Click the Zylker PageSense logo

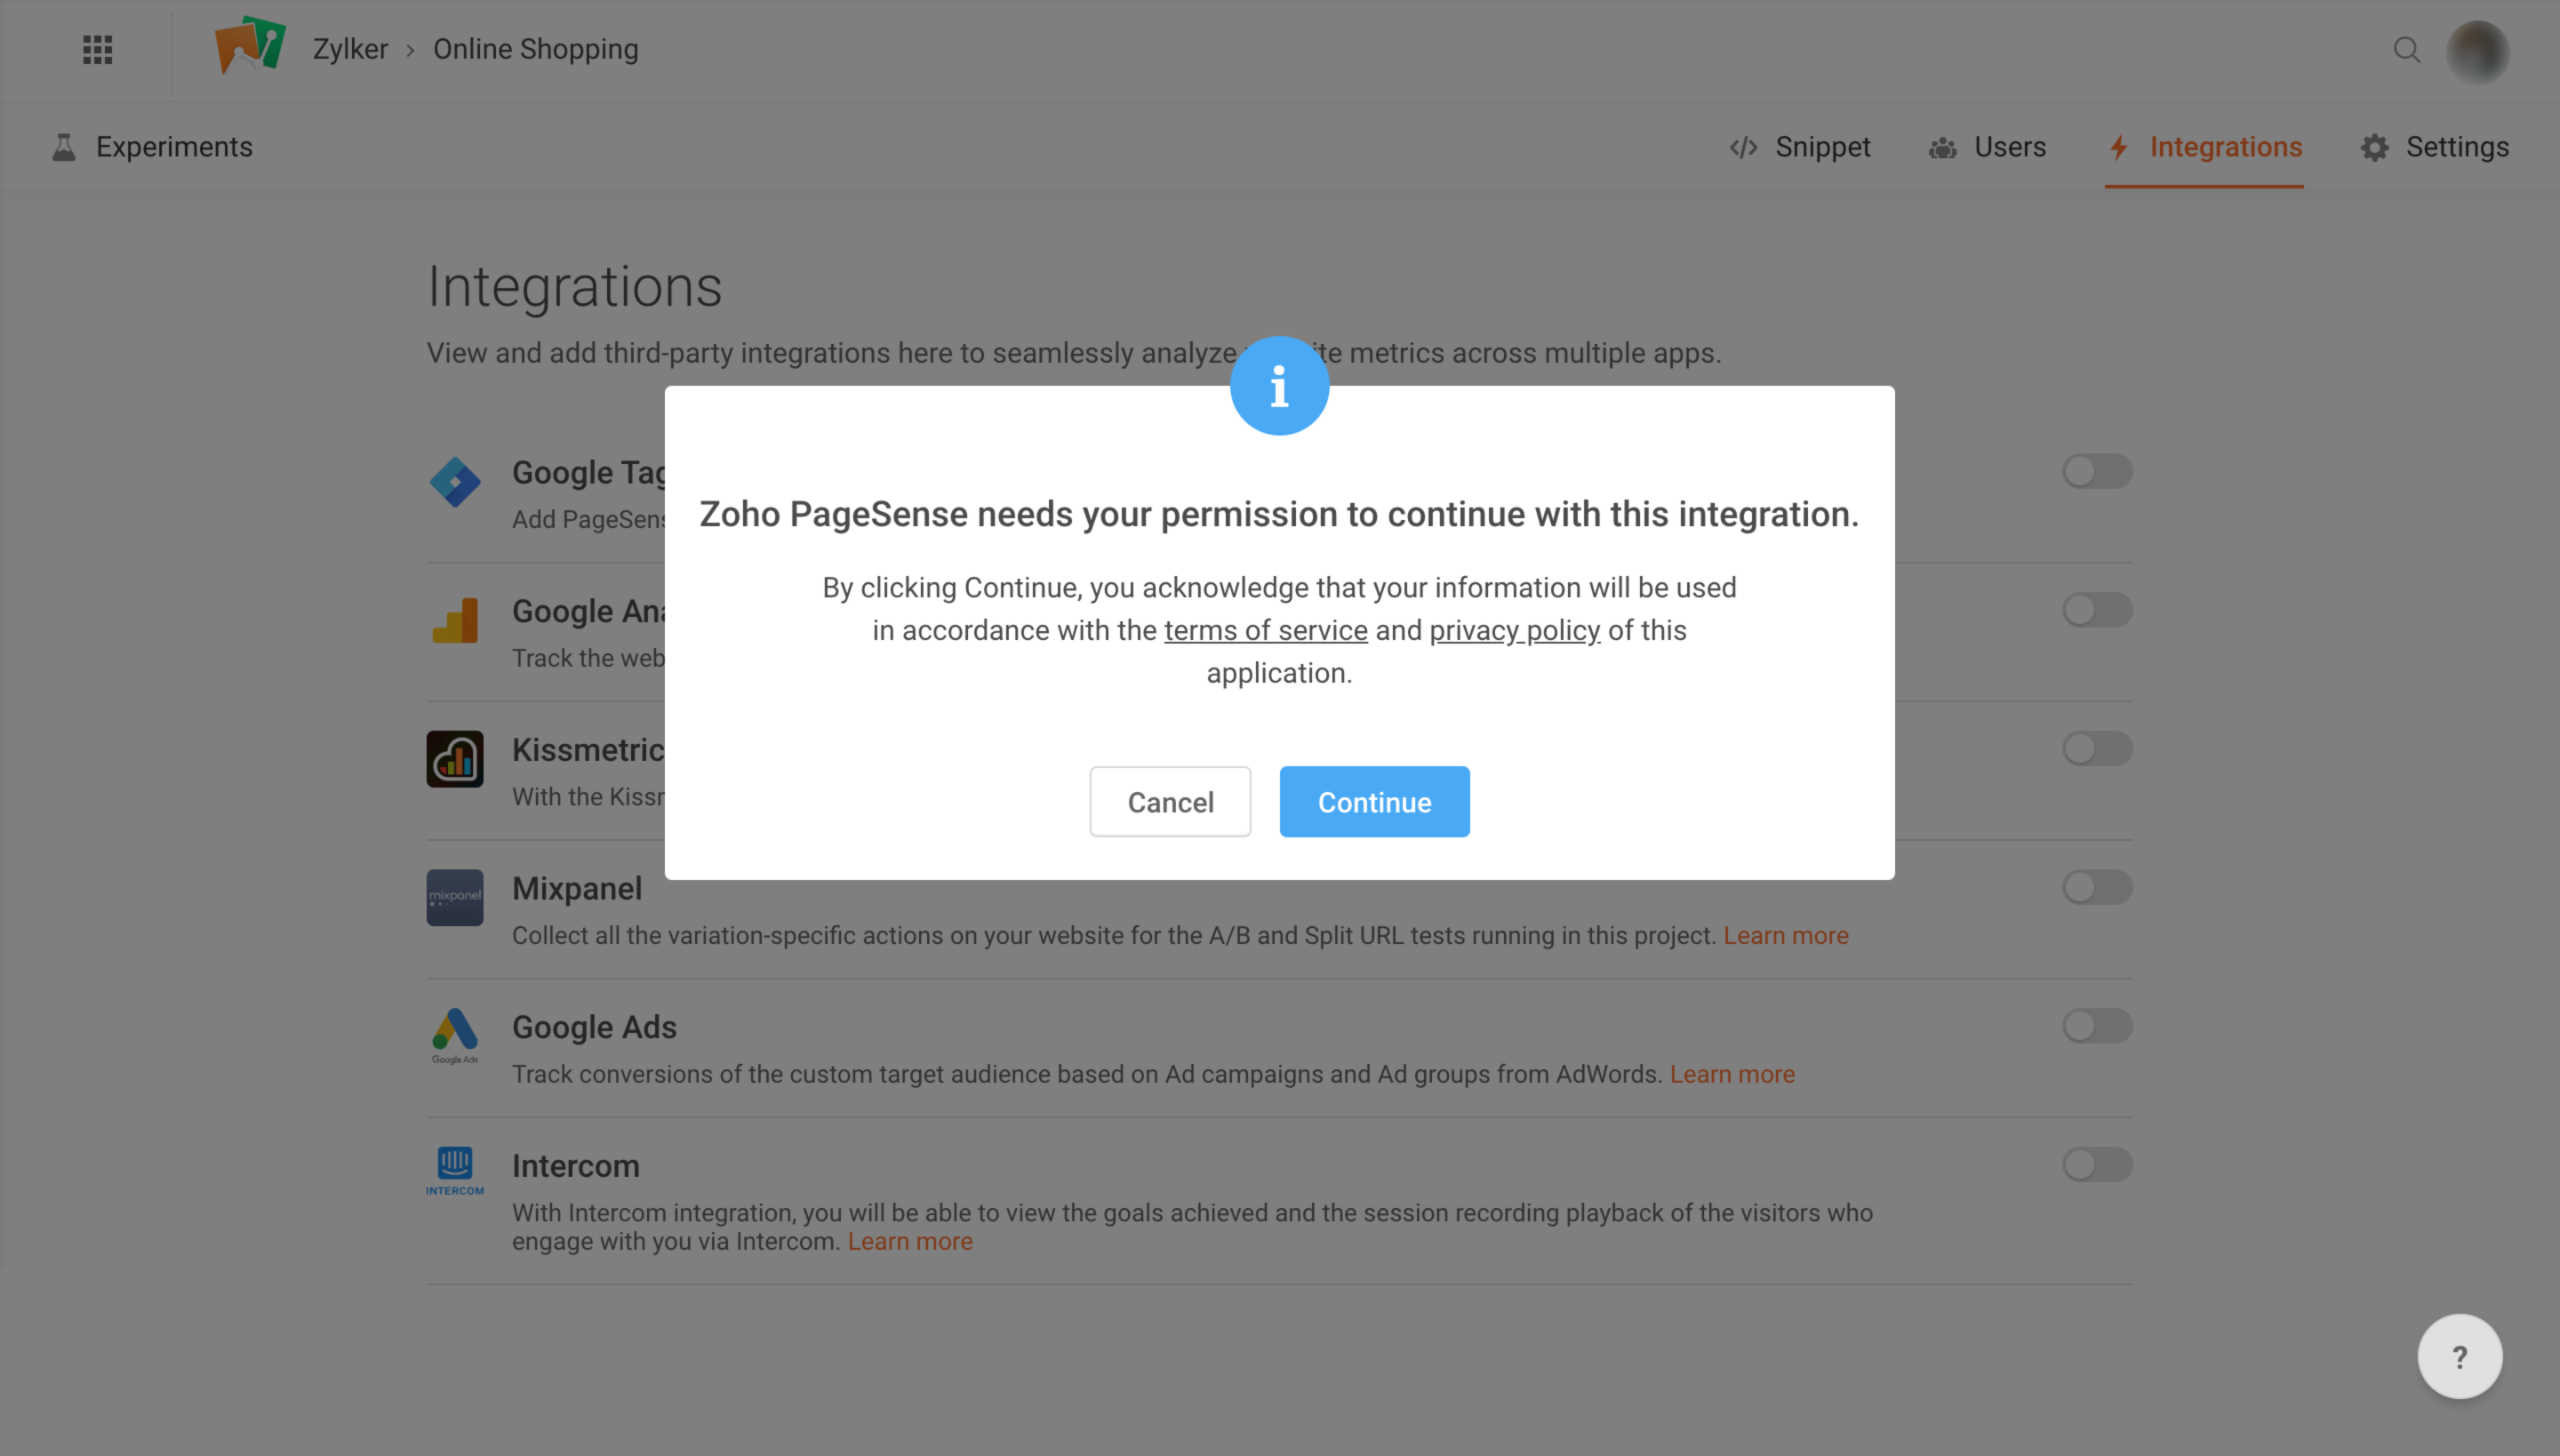pos(250,45)
